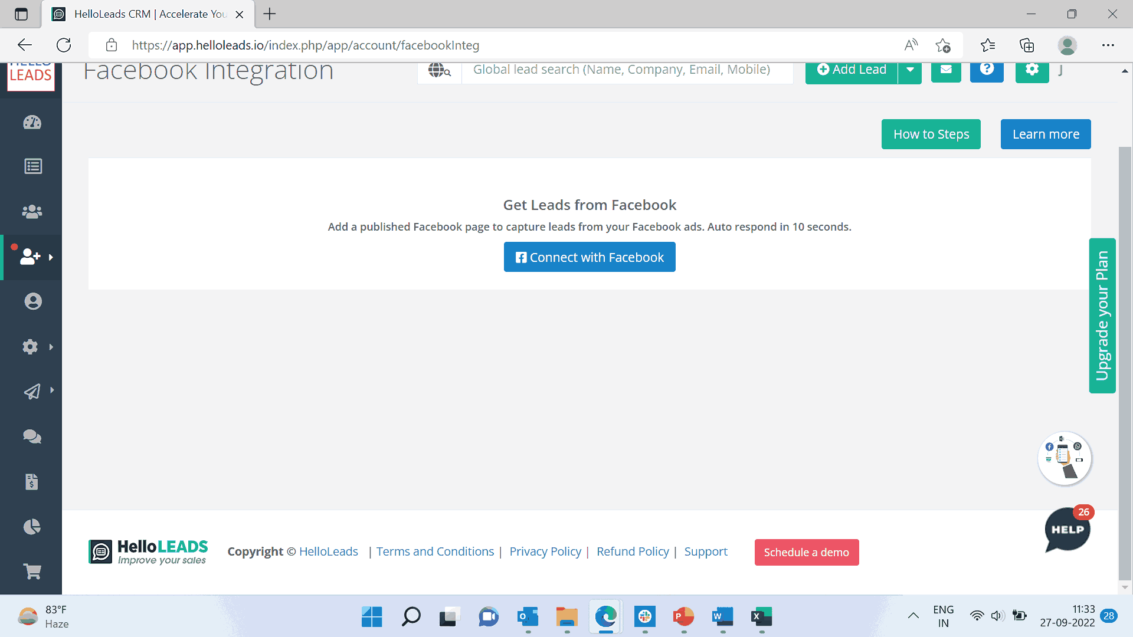This screenshot has height=637, width=1133.
Task: Click the browser address bar URL
Action: click(x=306, y=45)
